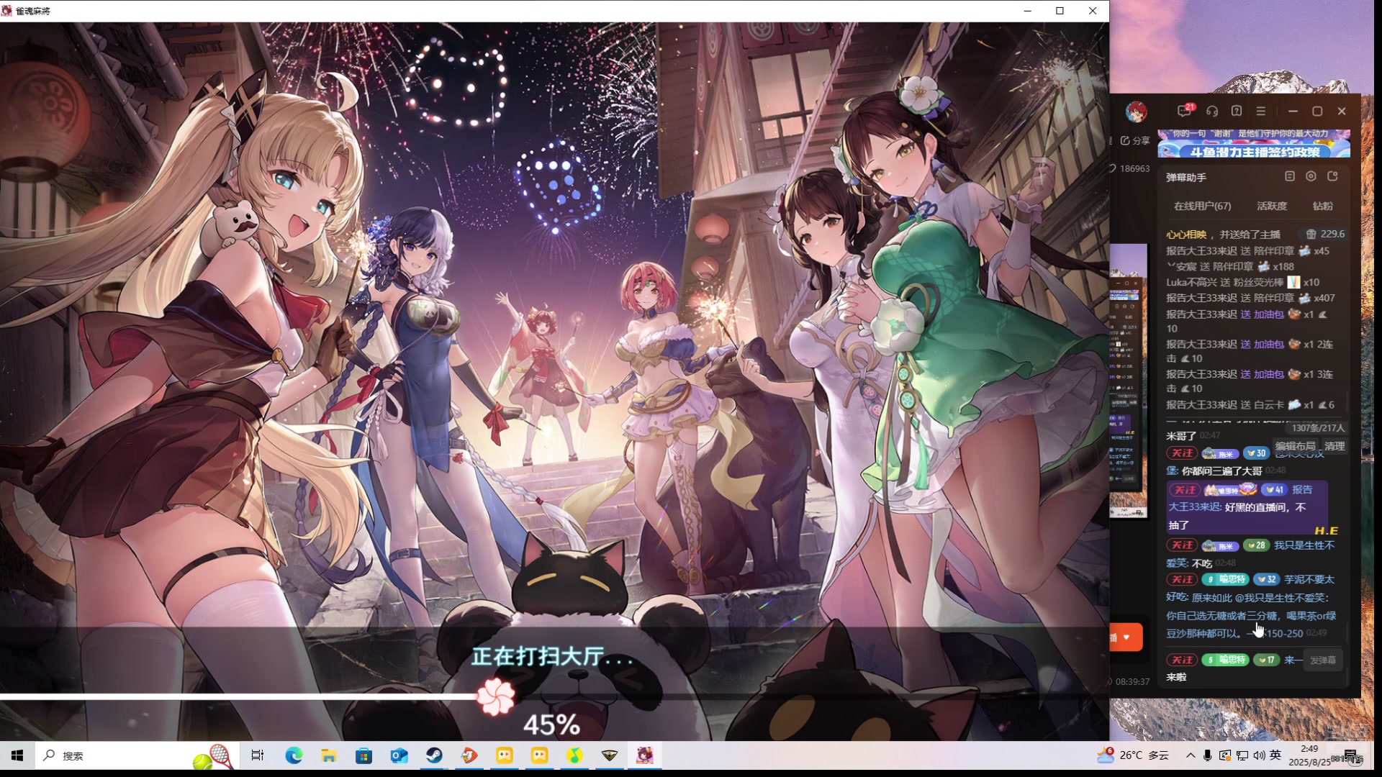Open File Explorer from taskbar
Image resolution: width=1382 pixels, height=777 pixels.
(328, 755)
